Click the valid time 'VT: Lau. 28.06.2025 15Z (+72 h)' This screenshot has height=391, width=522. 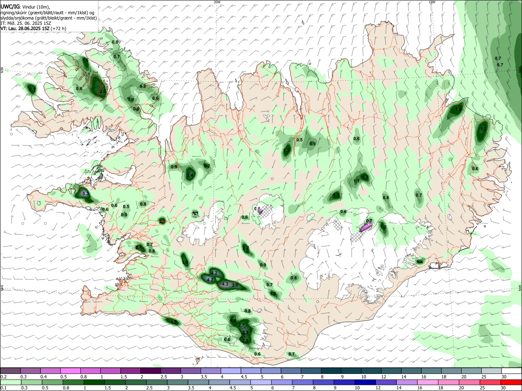tap(33, 29)
